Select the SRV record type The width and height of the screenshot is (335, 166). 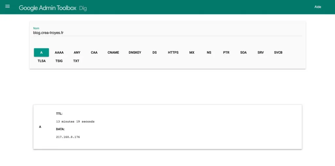(260, 53)
